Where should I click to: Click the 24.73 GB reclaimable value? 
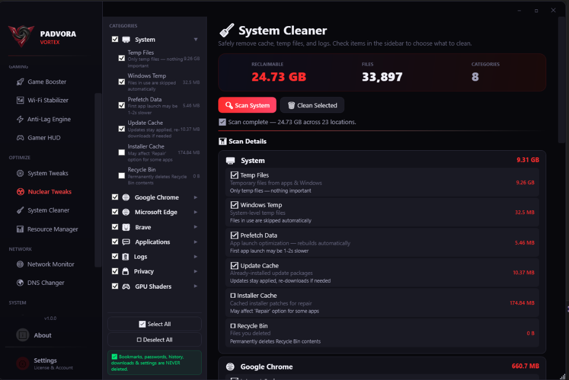[279, 77]
